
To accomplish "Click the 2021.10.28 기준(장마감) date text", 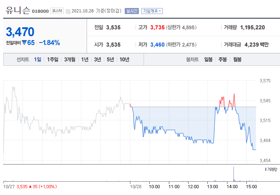I will 97,11.
